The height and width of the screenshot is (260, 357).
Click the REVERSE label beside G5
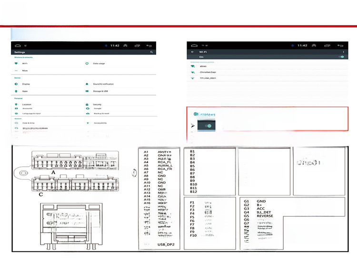(265, 216)
